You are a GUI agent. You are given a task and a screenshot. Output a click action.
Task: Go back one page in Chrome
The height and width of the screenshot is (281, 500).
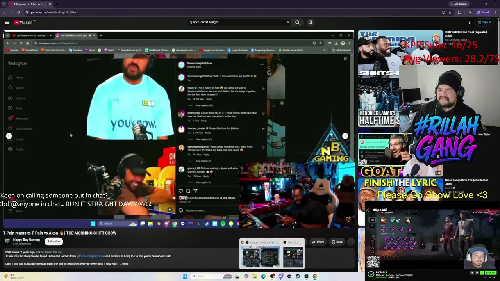point(4,12)
